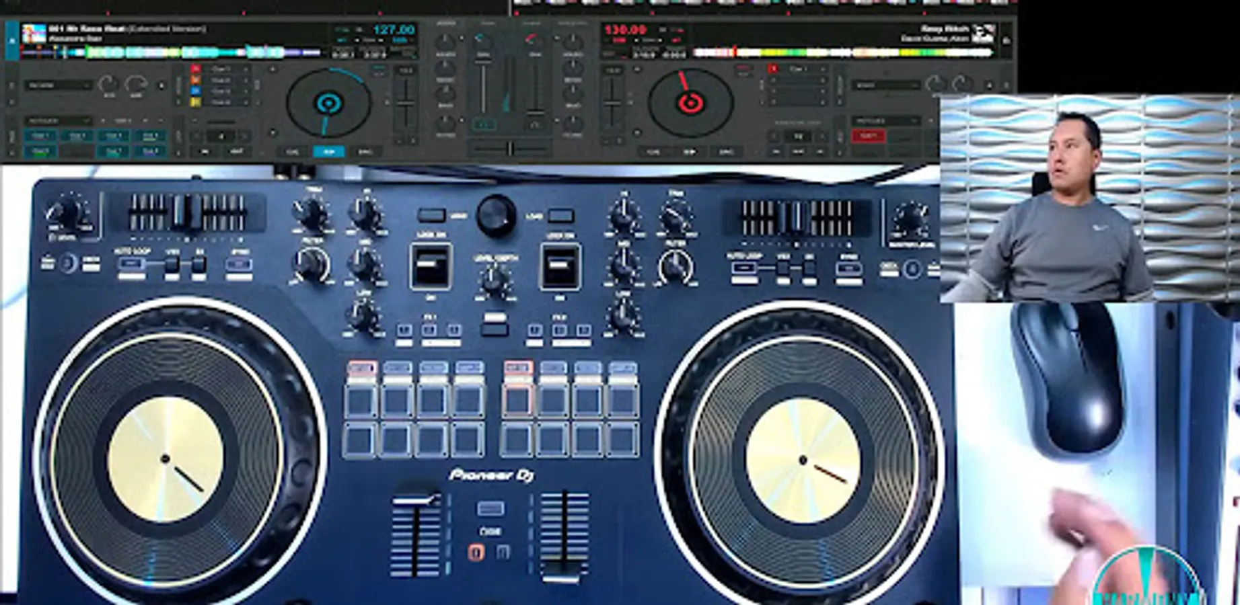
Task: Click the browse knob on Pioneer controller image
Action: pyautogui.click(x=497, y=215)
